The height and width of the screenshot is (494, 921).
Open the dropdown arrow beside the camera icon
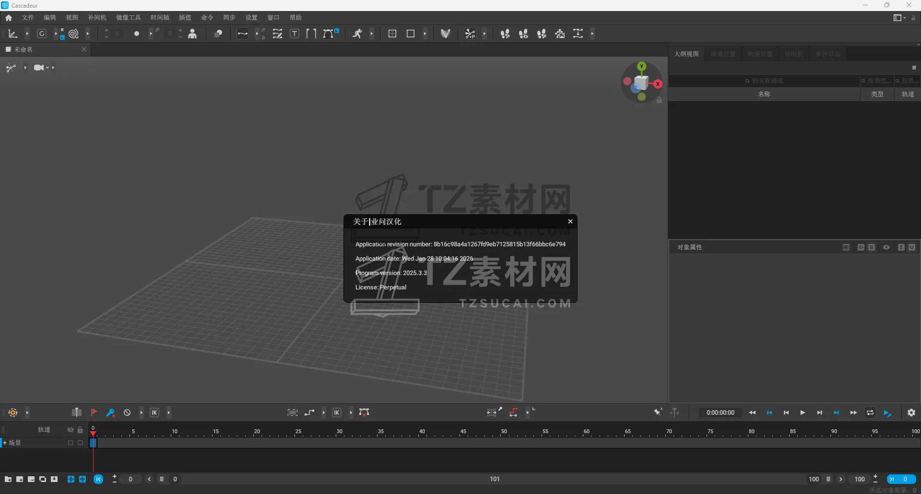coord(47,68)
